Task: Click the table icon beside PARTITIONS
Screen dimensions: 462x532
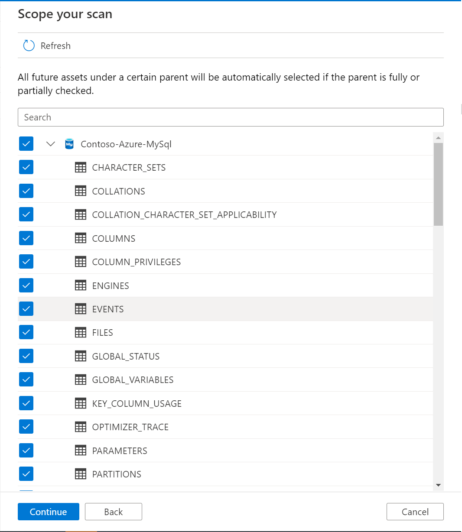Action: [81, 474]
